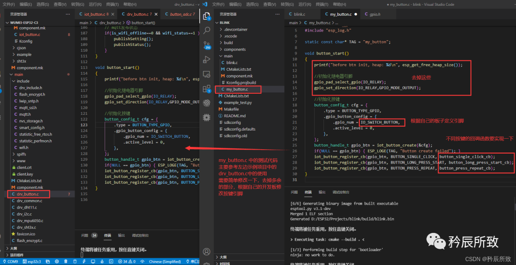Open the Search view in activity bar
516x265 pixels.
point(207,30)
